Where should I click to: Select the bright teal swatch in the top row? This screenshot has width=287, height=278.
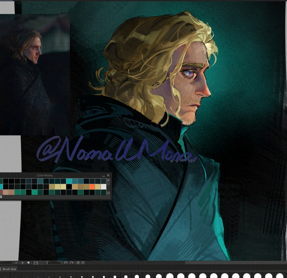69,181
